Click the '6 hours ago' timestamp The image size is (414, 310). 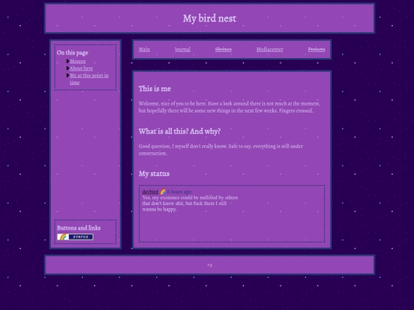[179, 192]
